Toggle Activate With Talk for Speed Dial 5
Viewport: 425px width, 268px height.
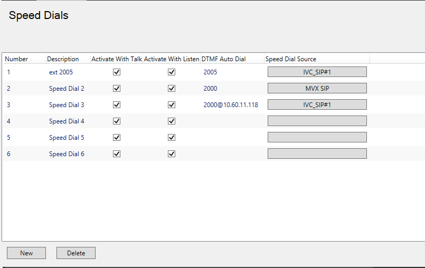[x=117, y=138]
